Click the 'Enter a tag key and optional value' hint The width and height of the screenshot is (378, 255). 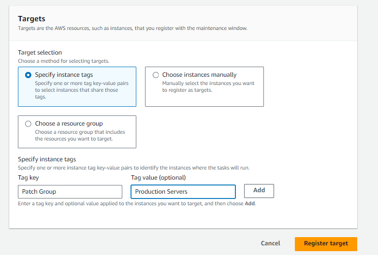click(x=137, y=203)
